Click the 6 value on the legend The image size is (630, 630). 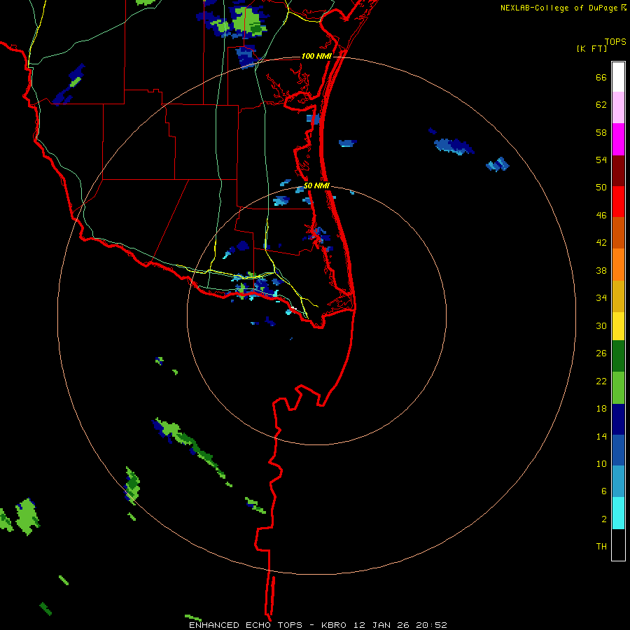604,491
